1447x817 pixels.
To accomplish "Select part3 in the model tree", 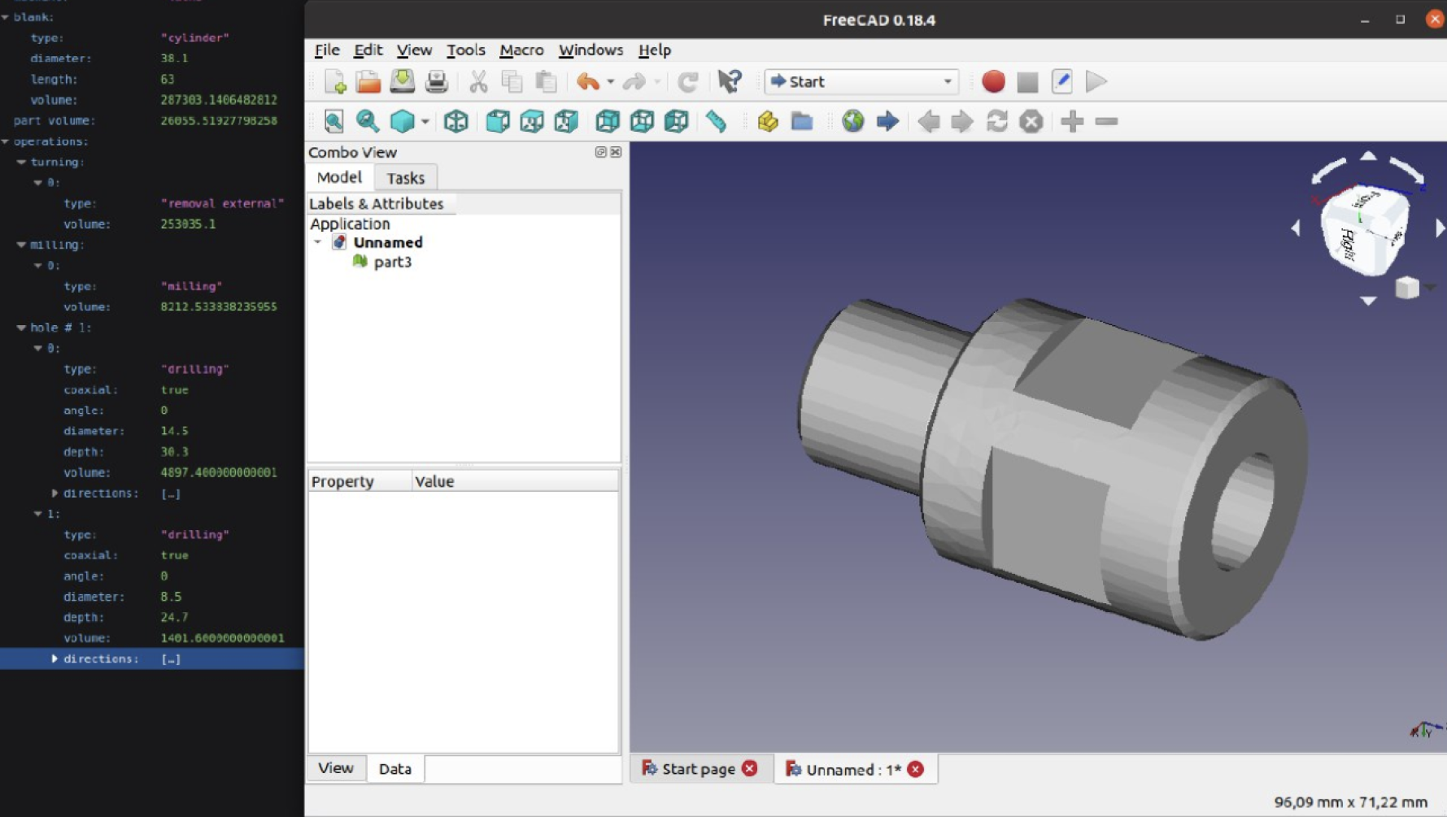I will 392,262.
